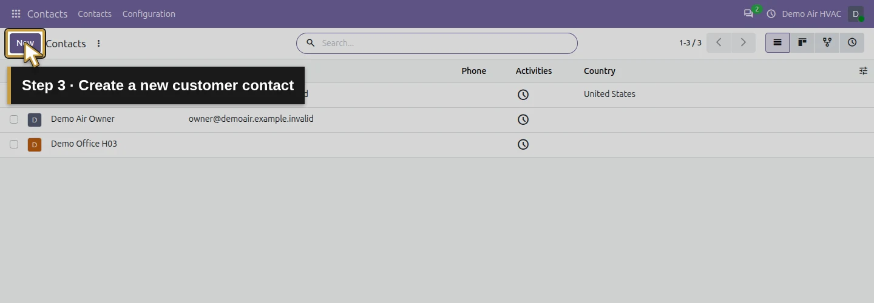
Task: Go to next page of records
Action: 743,42
